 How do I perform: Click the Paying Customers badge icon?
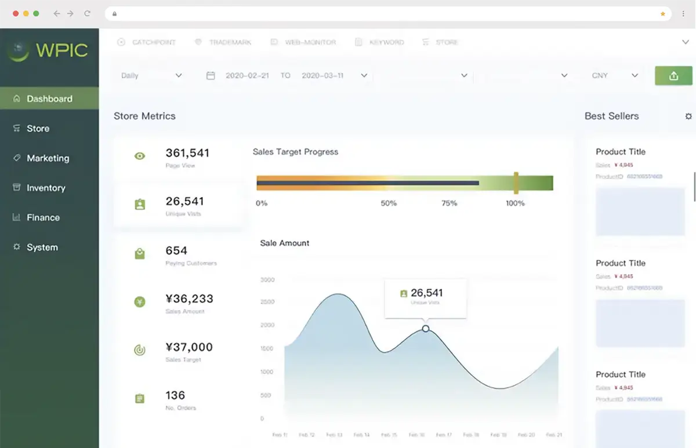(x=139, y=253)
